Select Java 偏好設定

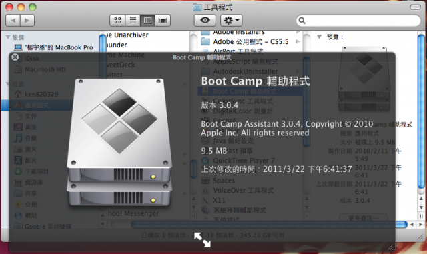[x=228, y=141]
